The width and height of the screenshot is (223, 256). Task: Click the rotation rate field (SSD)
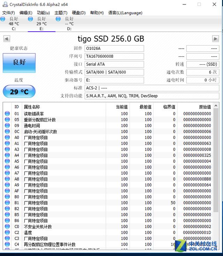coord(203,64)
